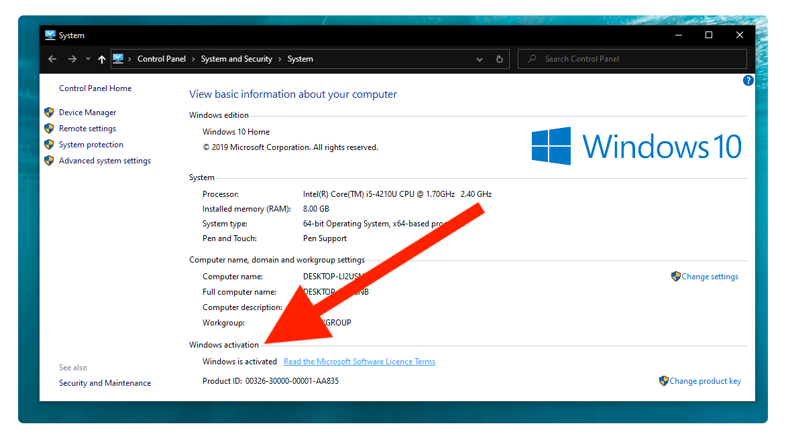Go to System and Security via the breadcrumb
The height and width of the screenshot is (438, 786).
[236, 59]
